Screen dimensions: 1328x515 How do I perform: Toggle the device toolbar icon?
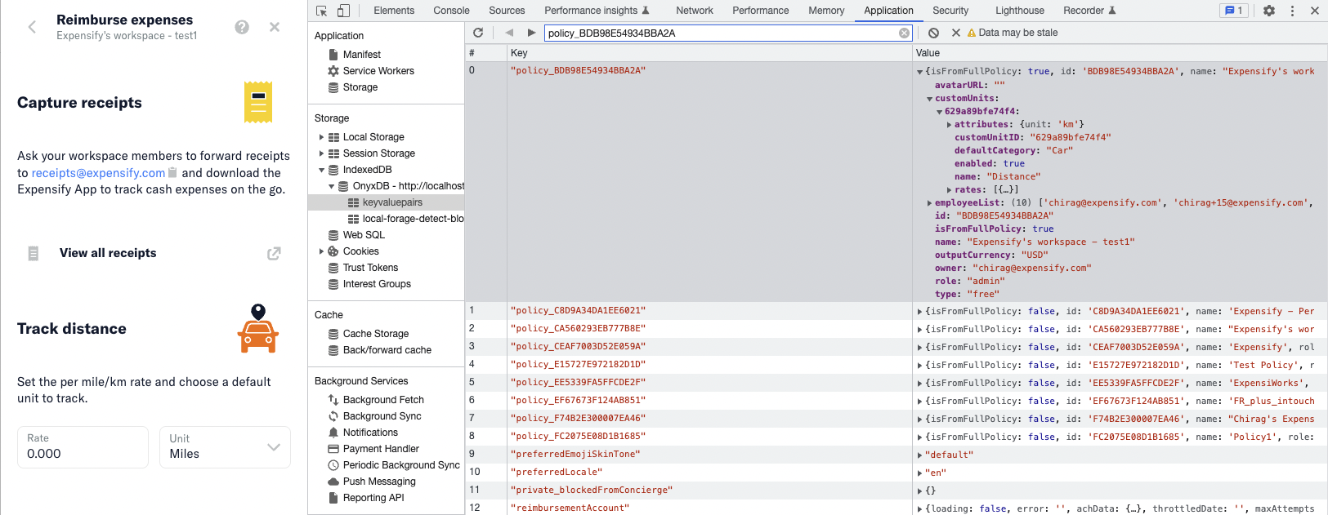(343, 11)
